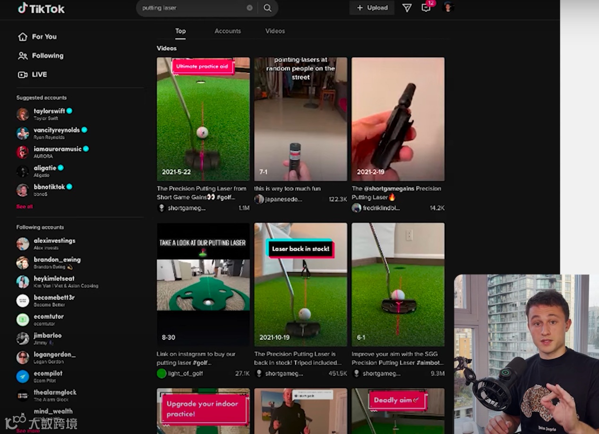Open the profile avatar menu

(x=448, y=8)
